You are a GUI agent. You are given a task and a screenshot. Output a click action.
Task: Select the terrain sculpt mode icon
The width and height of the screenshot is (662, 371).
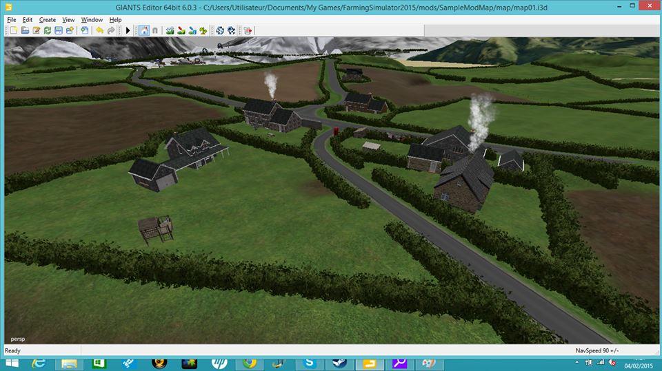[170, 30]
